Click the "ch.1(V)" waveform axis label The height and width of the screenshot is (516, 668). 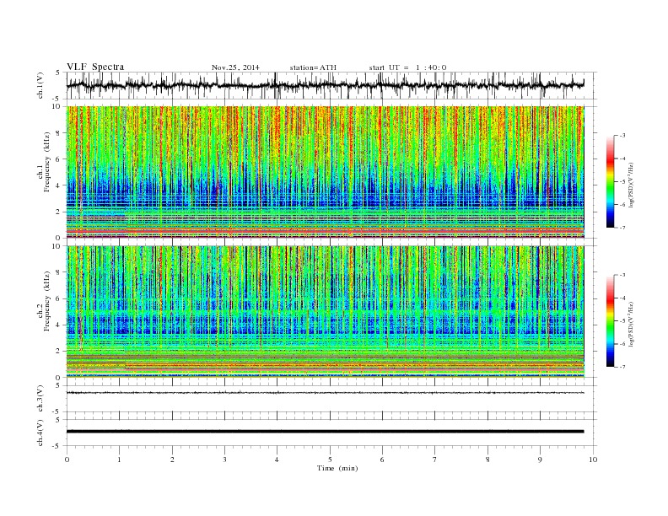[x=40, y=85]
